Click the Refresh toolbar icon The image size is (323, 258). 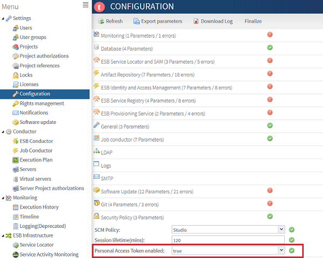(101, 22)
